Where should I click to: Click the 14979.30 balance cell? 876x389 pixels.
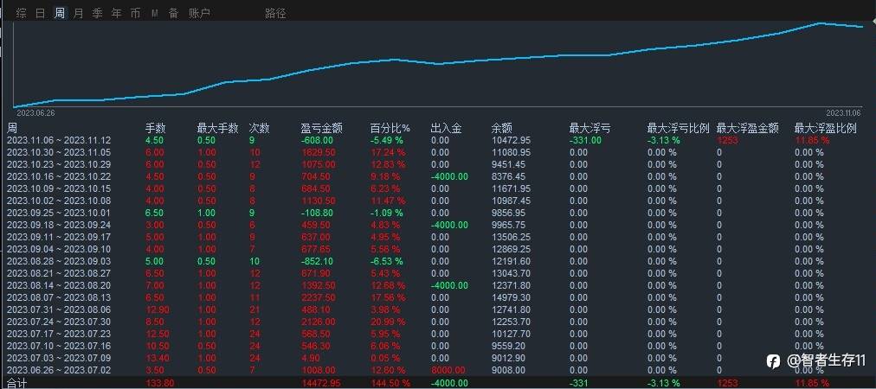[x=512, y=297]
